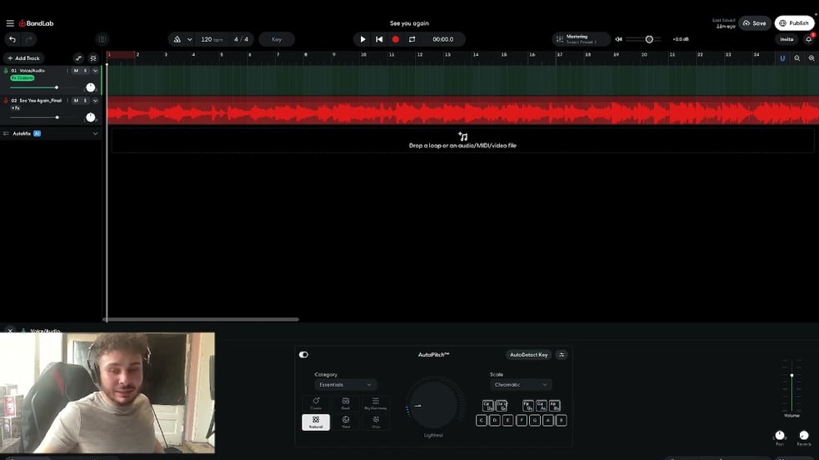The image size is (819, 460).
Task: Toggle the grid view icon near undo
Action: 102,39
